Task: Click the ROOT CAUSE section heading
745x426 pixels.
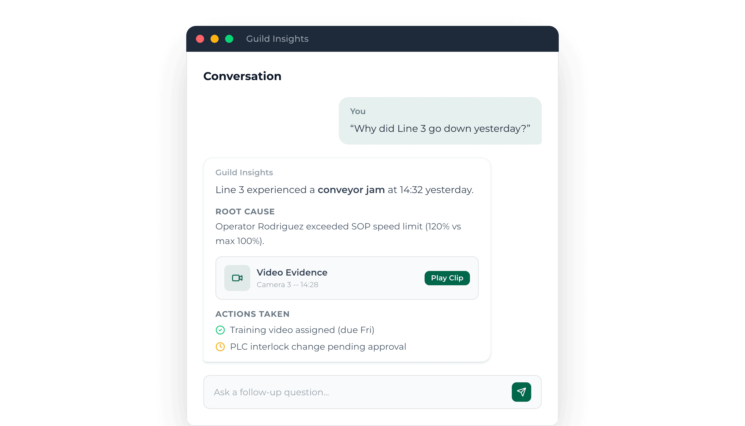Action: [245, 212]
